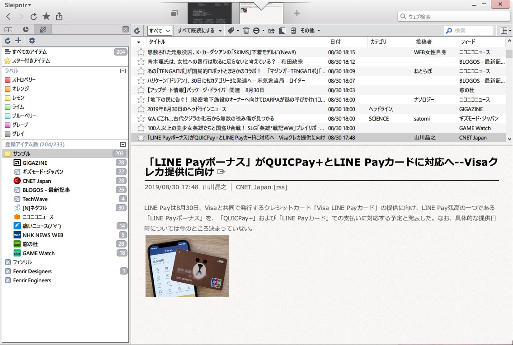
Task: Refresh all feeds in the side panel
Action: tap(8, 41)
